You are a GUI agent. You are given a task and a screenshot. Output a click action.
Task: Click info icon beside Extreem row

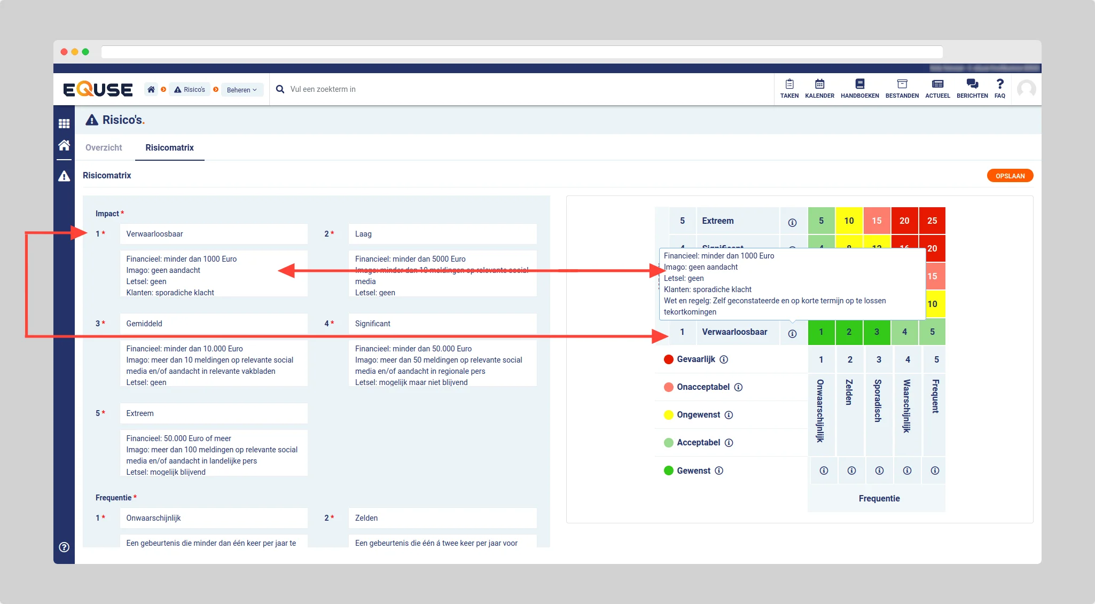click(792, 223)
